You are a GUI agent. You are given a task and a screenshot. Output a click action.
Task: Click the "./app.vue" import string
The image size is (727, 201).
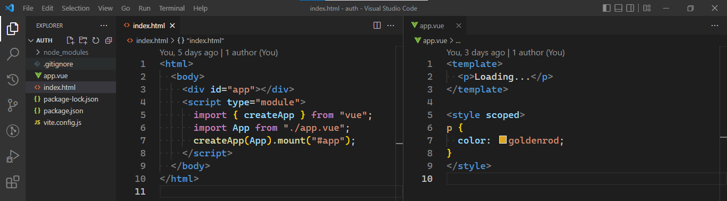[x=316, y=128]
